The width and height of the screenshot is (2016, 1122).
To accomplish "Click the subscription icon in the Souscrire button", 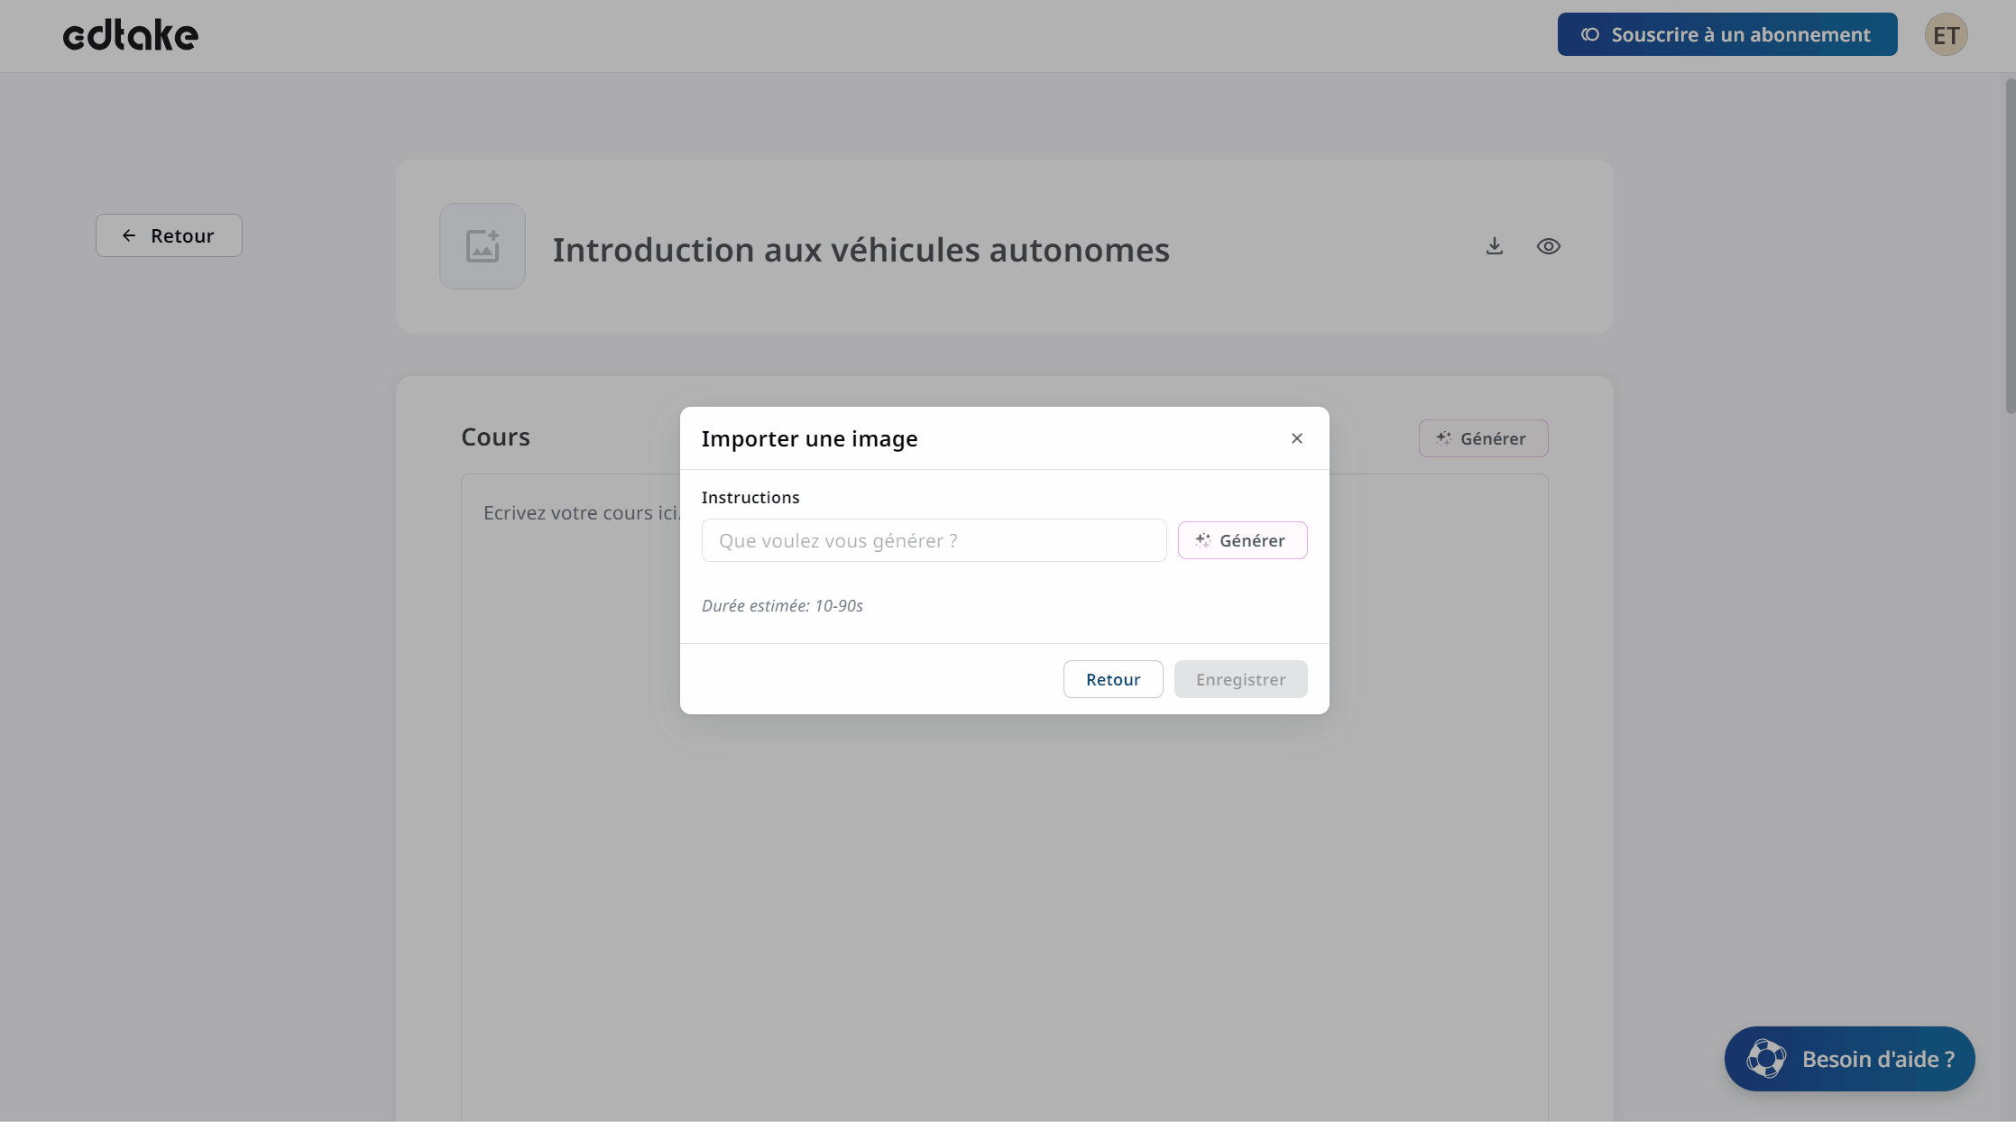I will [x=1590, y=35].
